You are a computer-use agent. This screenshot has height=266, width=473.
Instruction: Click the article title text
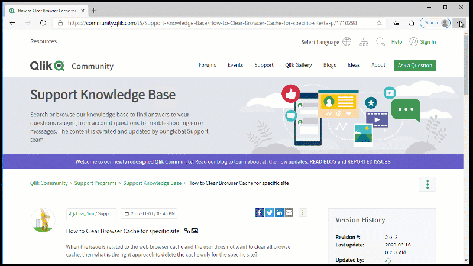[x=123, y=231]
